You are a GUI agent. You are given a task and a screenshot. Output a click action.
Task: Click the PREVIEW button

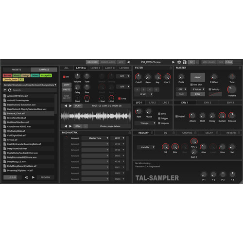45,177
